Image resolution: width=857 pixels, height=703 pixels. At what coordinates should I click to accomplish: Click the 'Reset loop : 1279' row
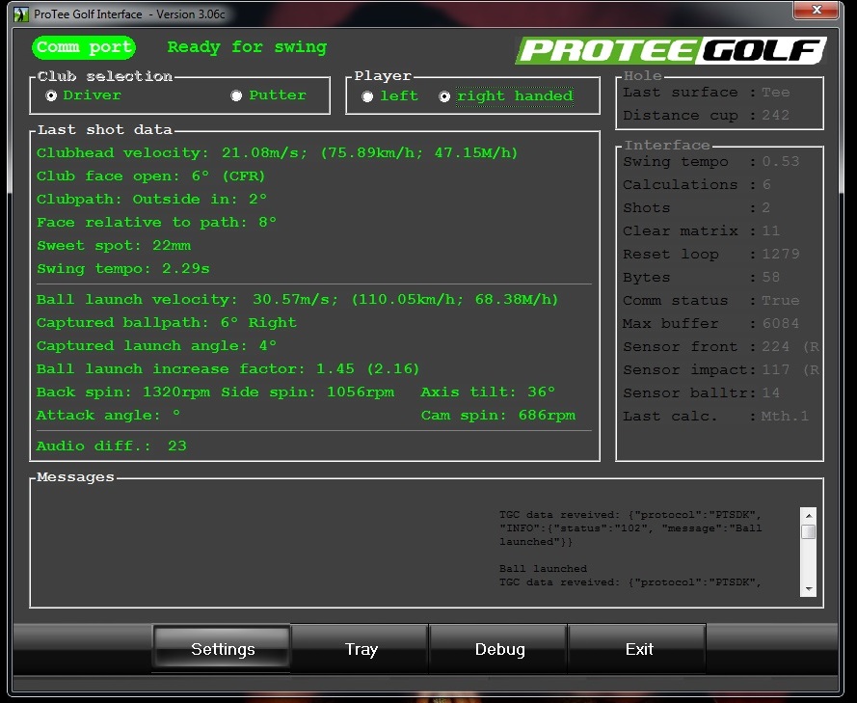point(711,255)
